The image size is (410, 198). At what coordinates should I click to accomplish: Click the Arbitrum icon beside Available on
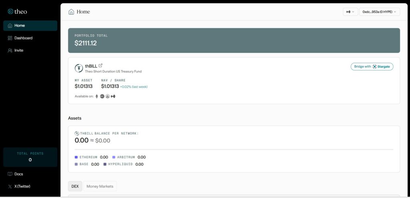click(107, 96)
